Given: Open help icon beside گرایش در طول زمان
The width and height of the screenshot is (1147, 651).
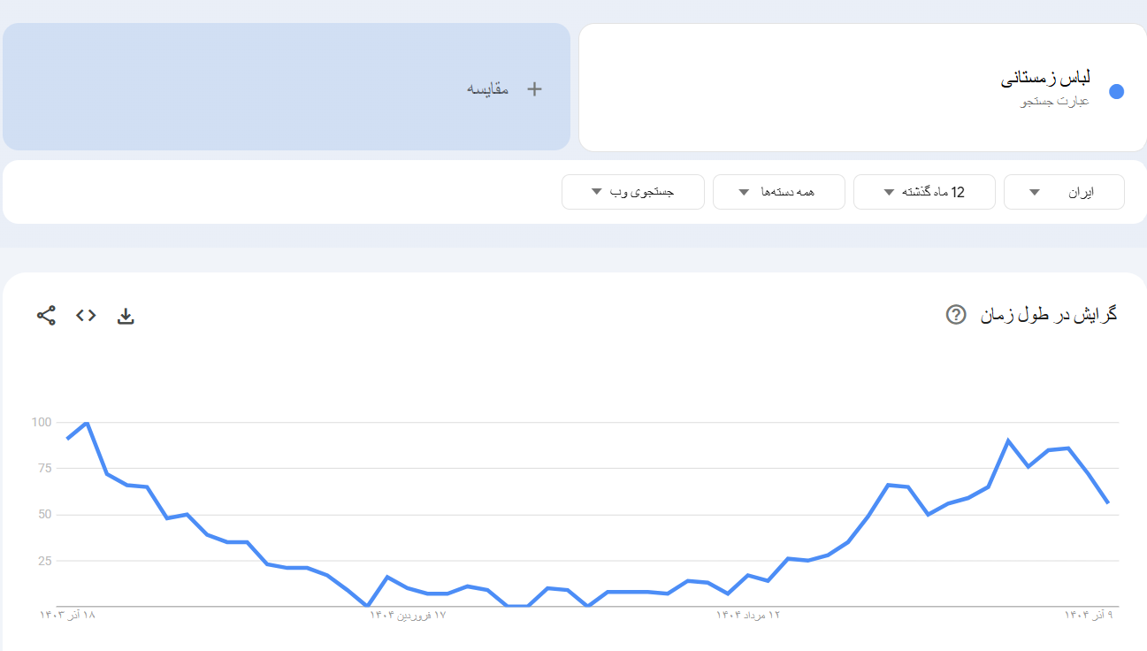Looking at the screenshot, I should (955, 315).
